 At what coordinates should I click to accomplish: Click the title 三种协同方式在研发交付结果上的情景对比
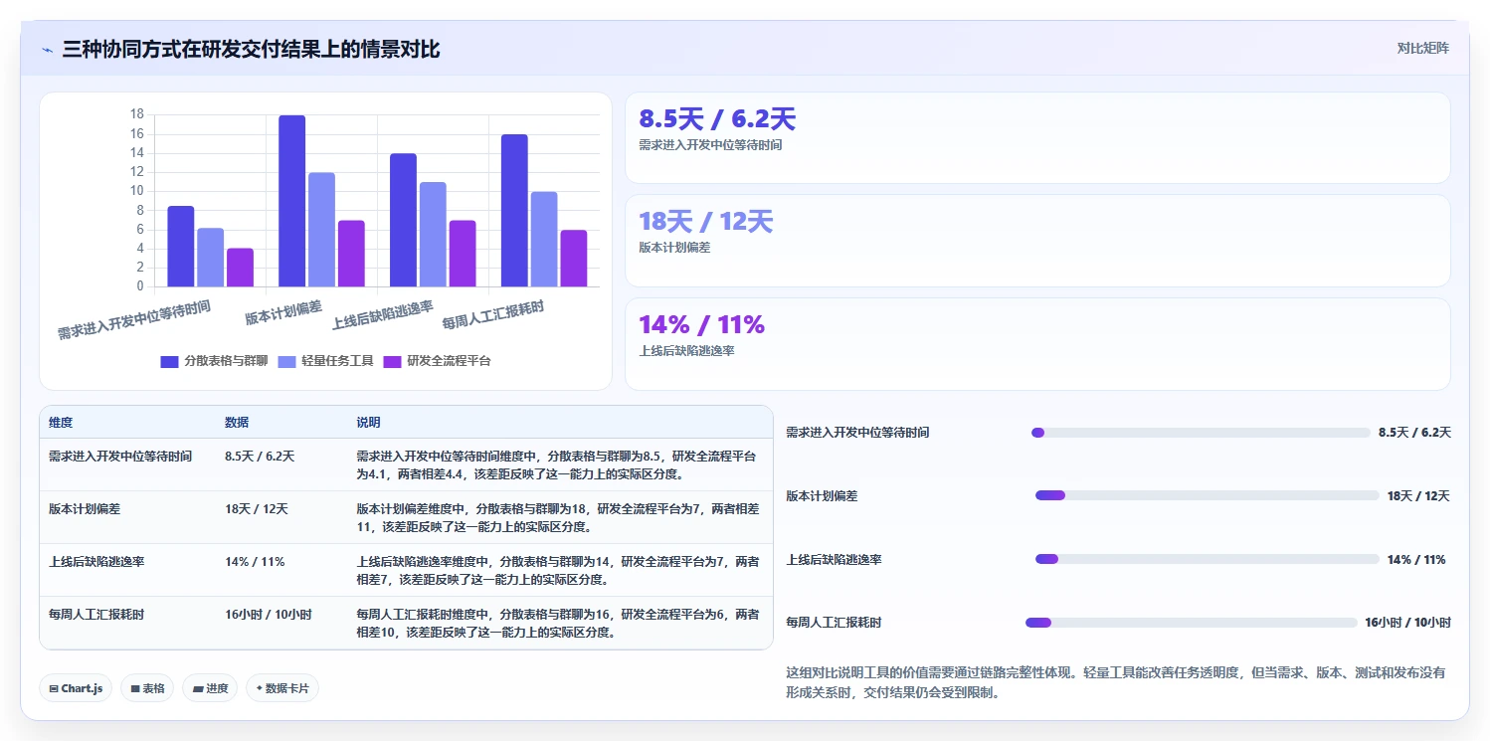click(x=251, y=49)
